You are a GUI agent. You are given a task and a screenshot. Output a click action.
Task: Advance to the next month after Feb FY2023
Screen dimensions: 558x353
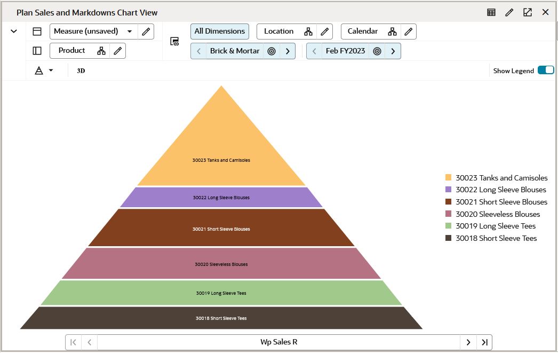[x=393, y=51]
